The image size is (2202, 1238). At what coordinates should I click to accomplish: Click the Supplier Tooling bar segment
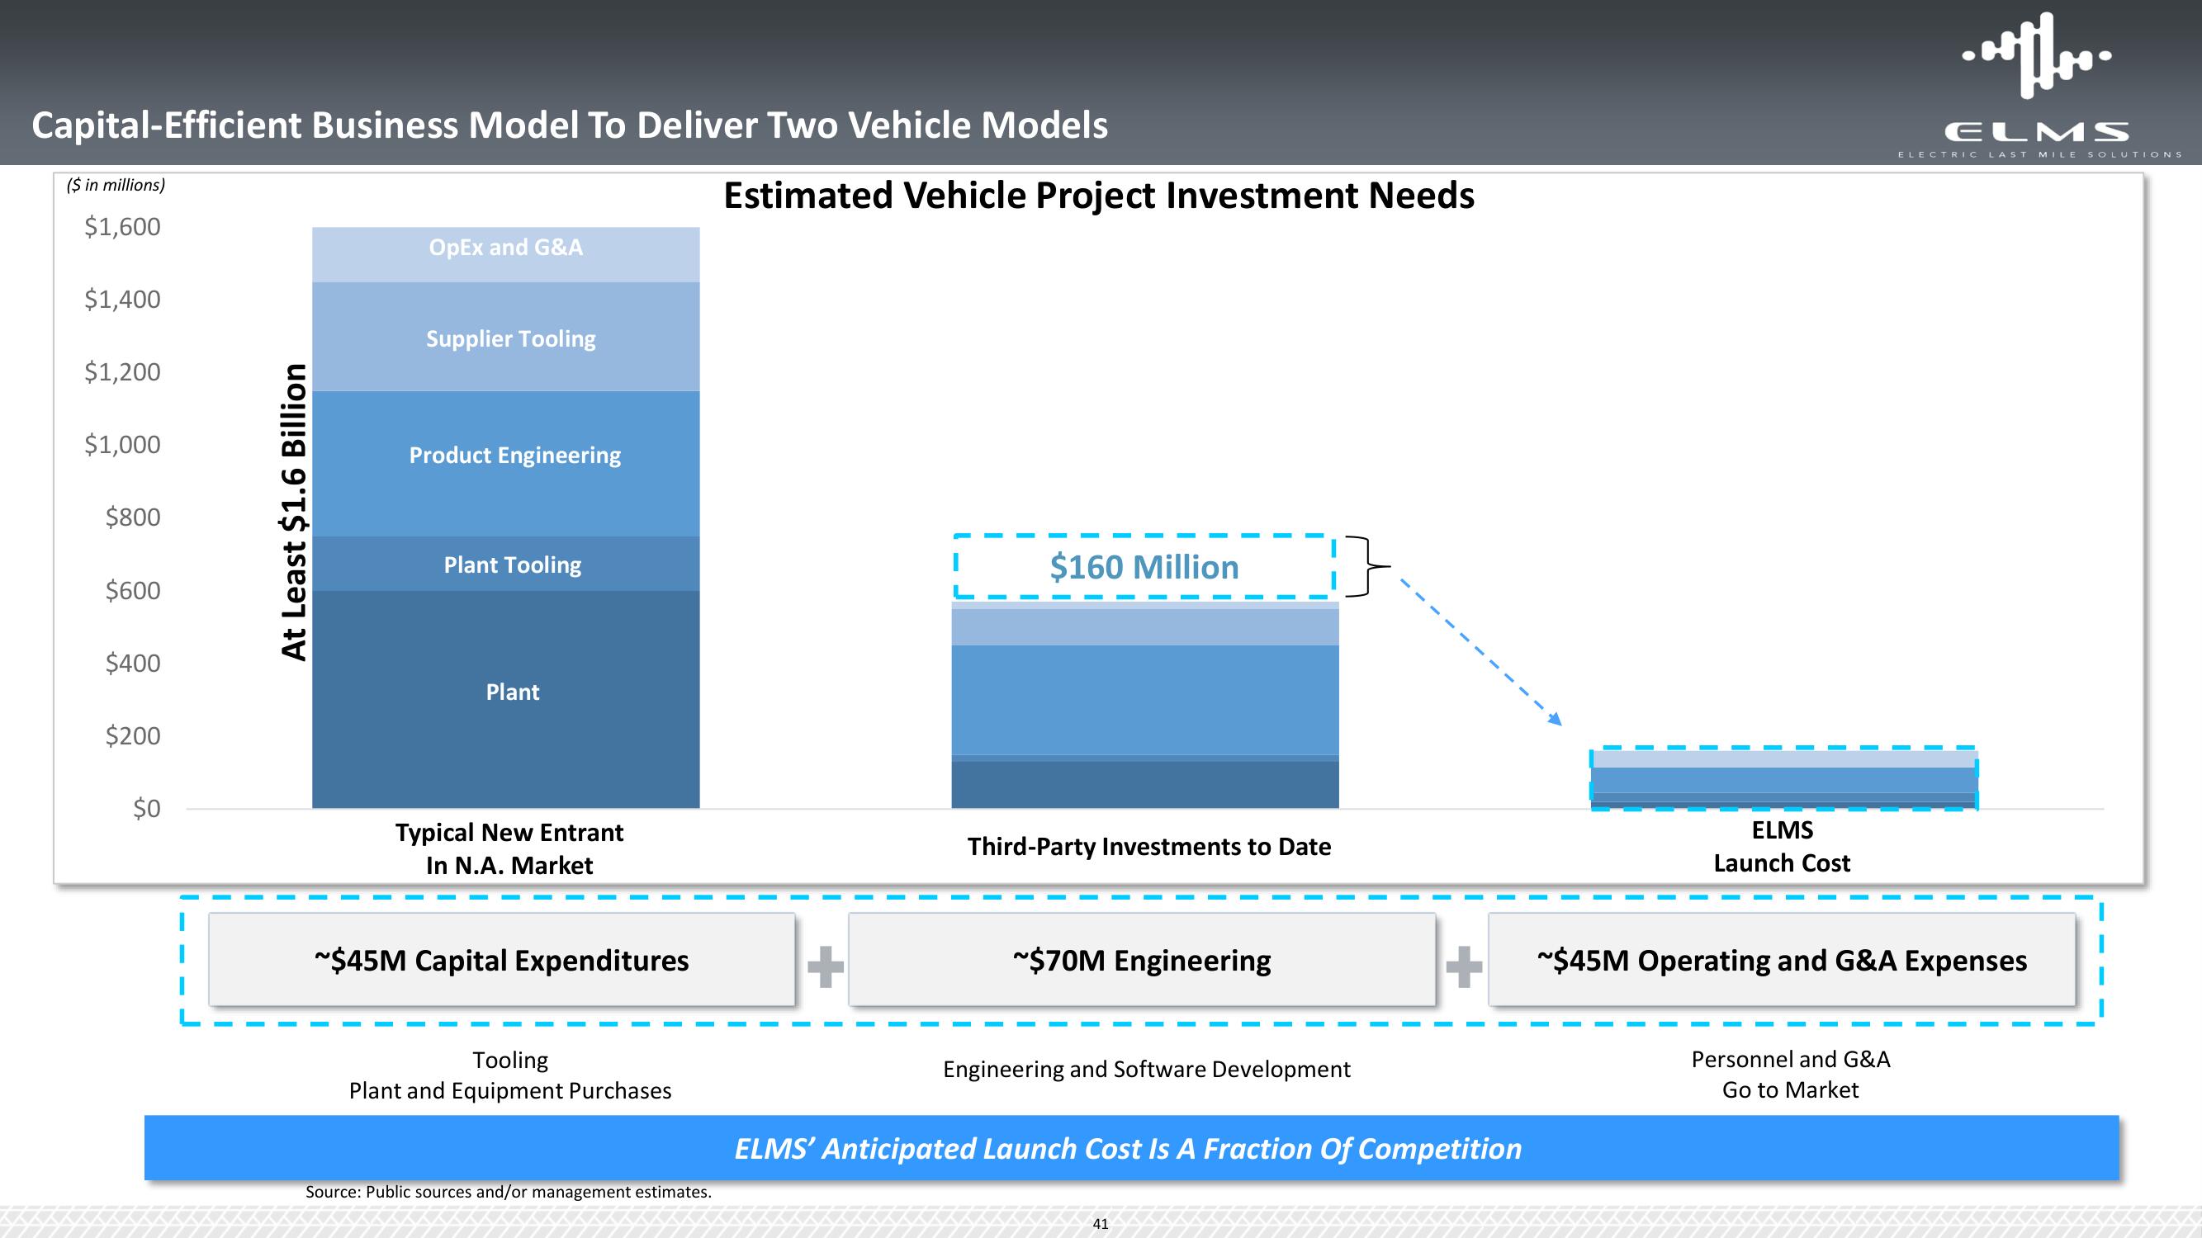[x=506, y=337]
